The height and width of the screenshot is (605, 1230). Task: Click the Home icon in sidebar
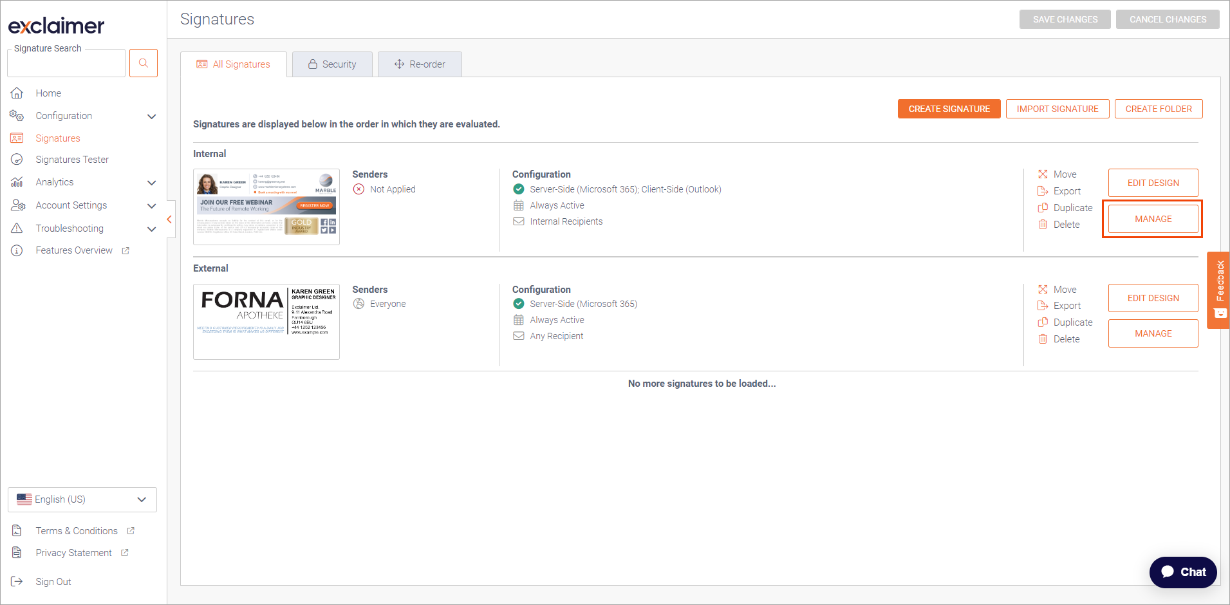pyautogui.click(x=17, y=93)
